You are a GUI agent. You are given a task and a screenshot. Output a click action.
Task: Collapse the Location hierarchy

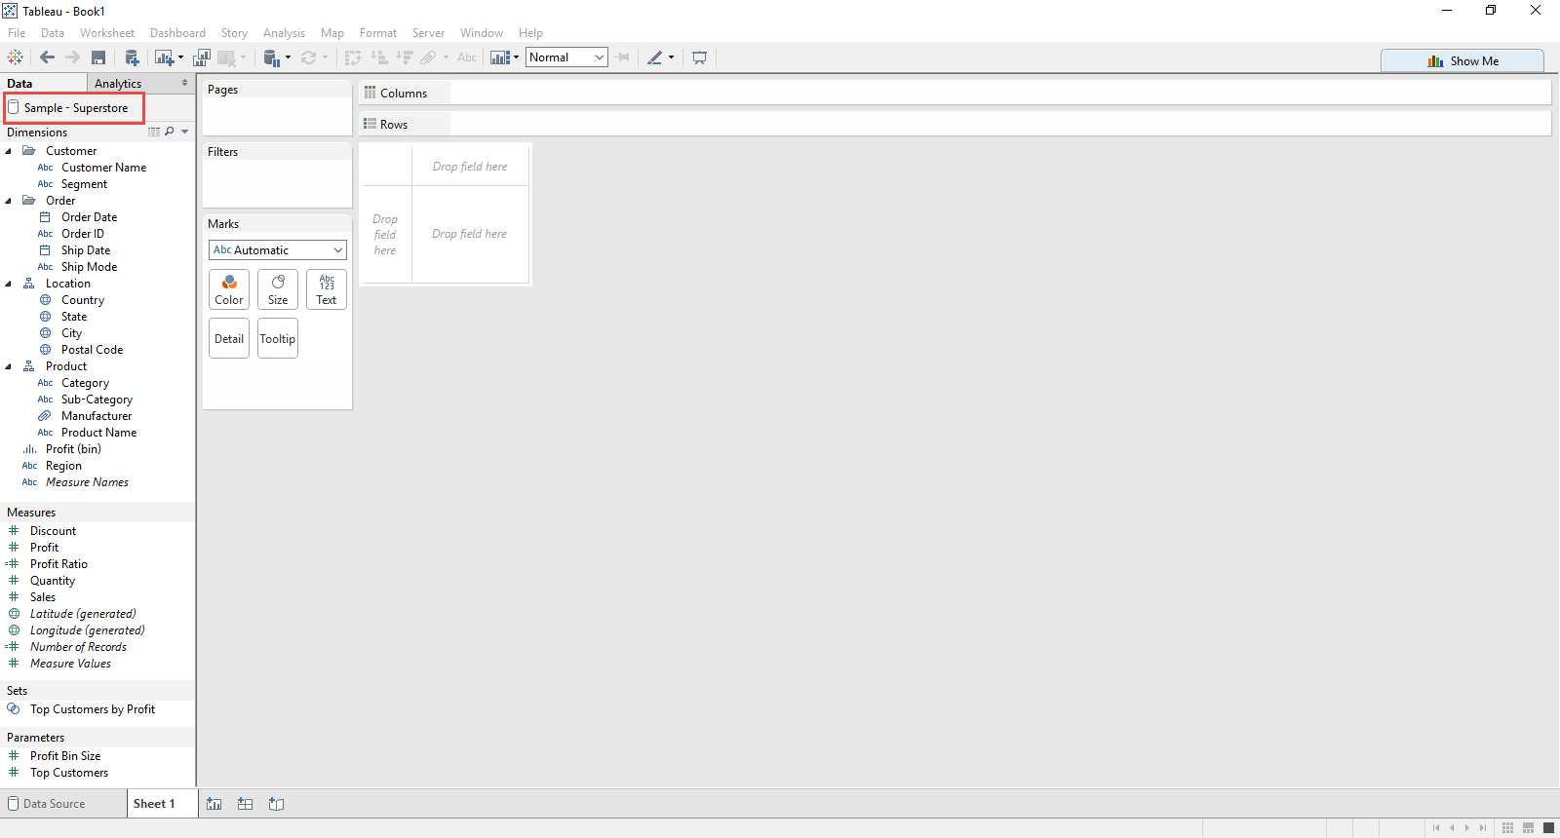(9, 284)
